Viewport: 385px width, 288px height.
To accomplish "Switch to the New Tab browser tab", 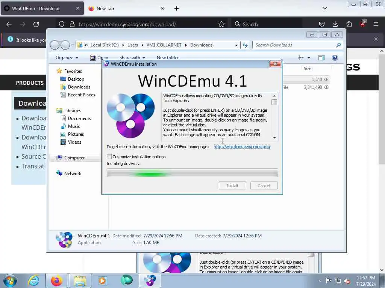I will [126, 9].
